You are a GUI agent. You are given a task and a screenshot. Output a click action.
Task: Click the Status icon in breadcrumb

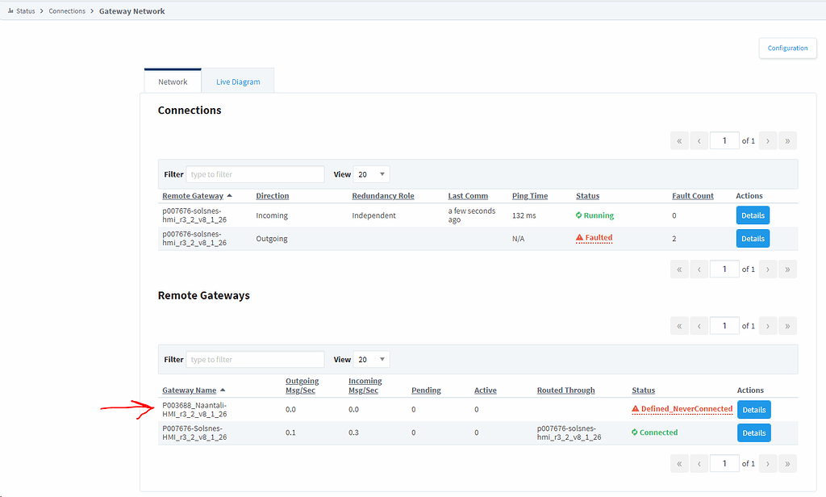point(10,11)
